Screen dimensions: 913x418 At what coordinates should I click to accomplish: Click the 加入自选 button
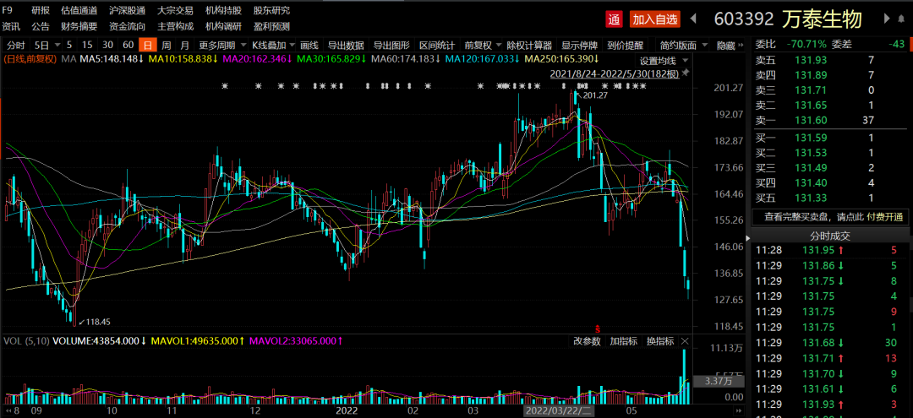pyautogui.click(x=654, y=19)
